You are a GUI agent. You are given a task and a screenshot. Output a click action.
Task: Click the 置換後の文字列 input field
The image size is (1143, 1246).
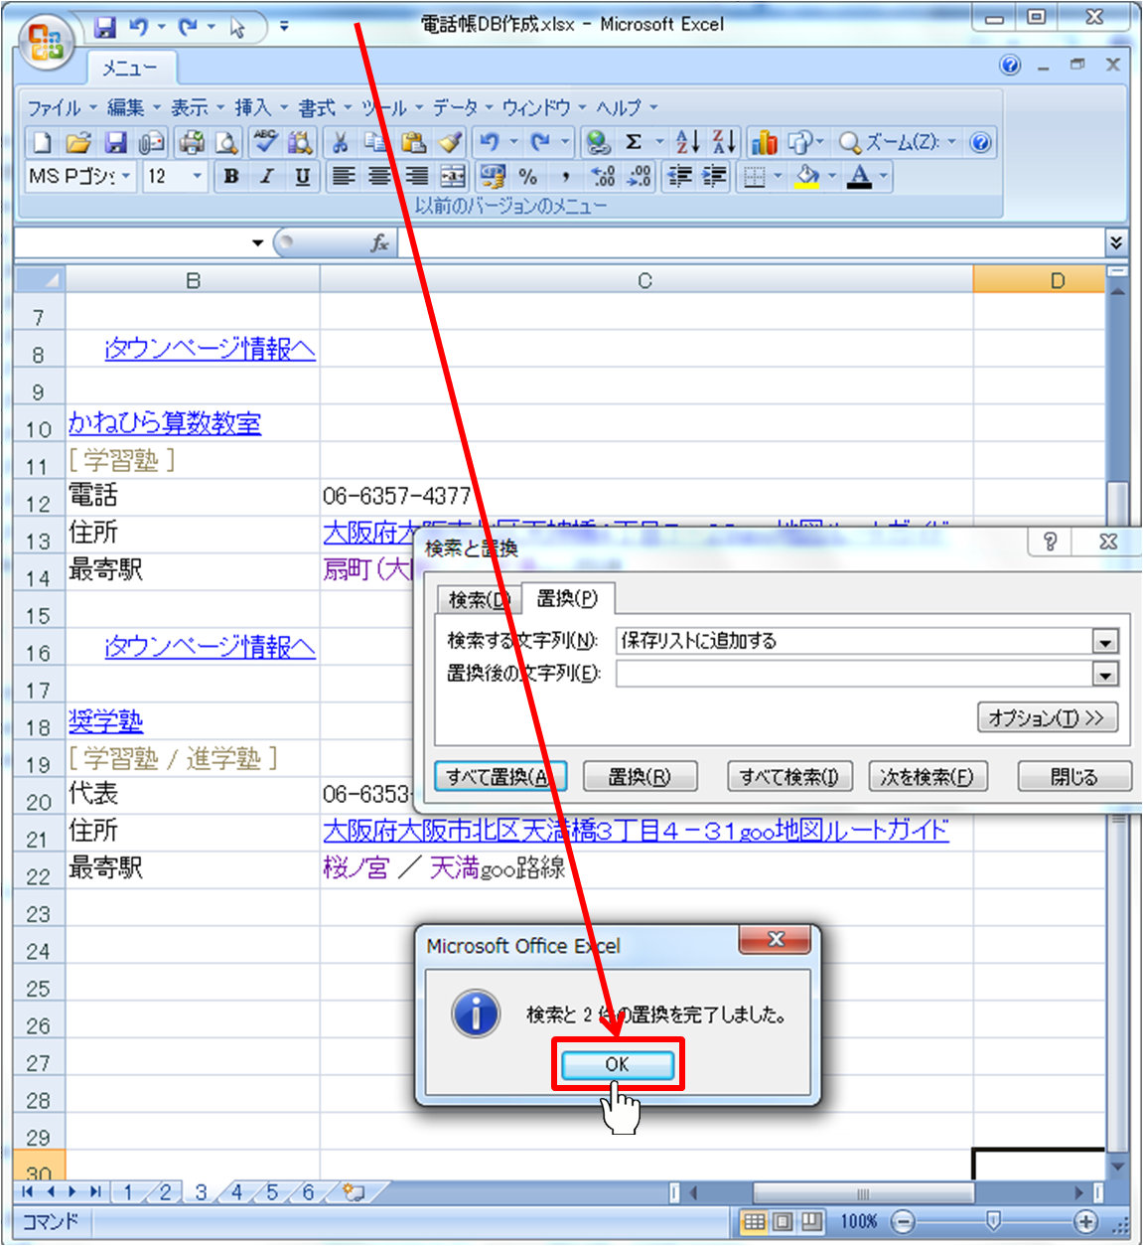click(854, 675)
